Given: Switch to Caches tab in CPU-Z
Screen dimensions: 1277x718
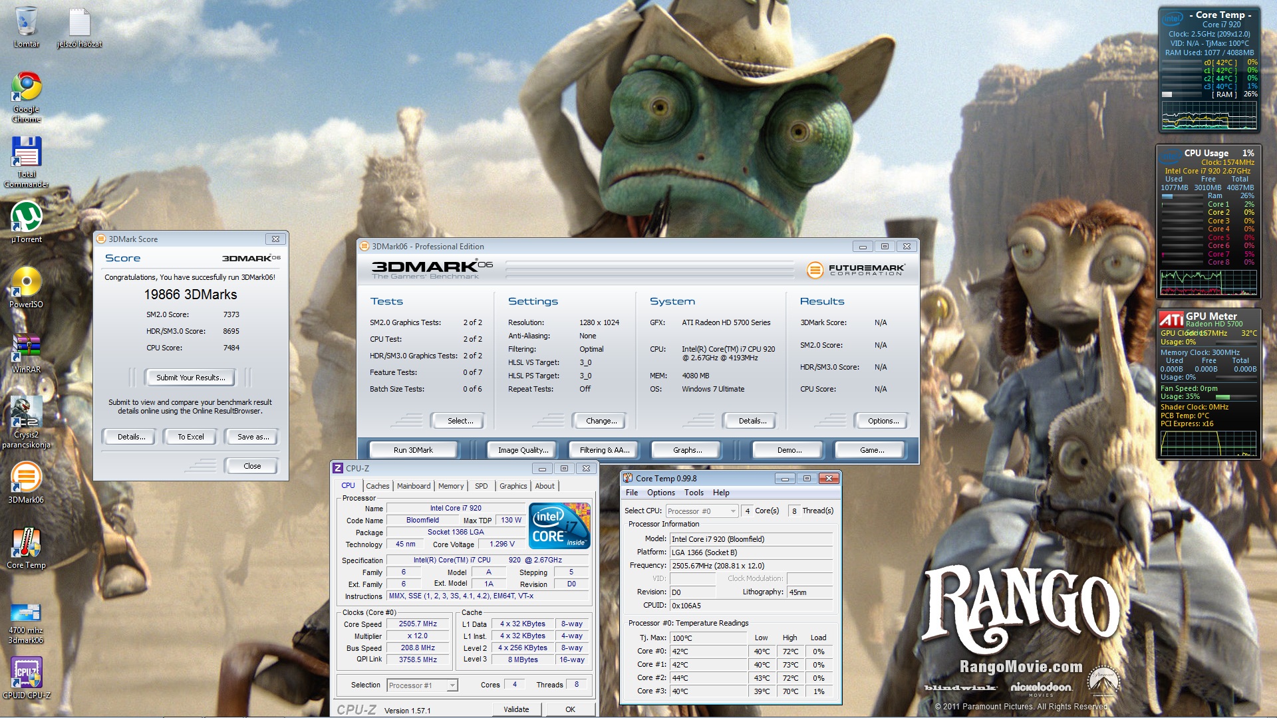Looking at the screenshot, I should pos(377,486).
